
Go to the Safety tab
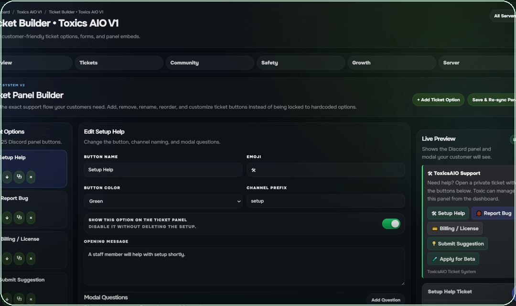pos(301,63)
